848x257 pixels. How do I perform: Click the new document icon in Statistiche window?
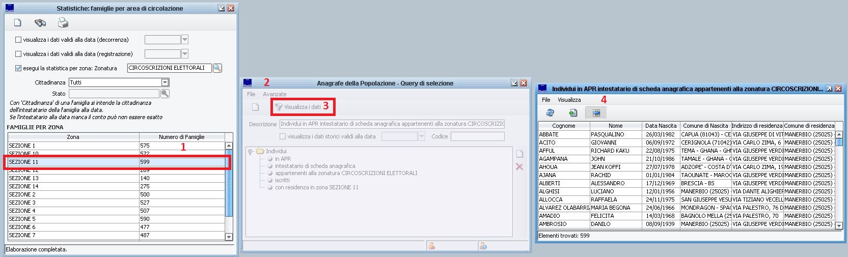coord(18,22)
